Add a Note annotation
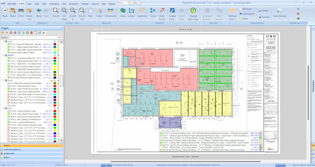 coord(244,19)
